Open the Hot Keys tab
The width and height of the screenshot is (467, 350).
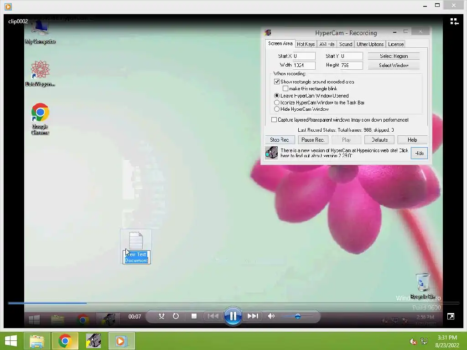tap(306, 44)
